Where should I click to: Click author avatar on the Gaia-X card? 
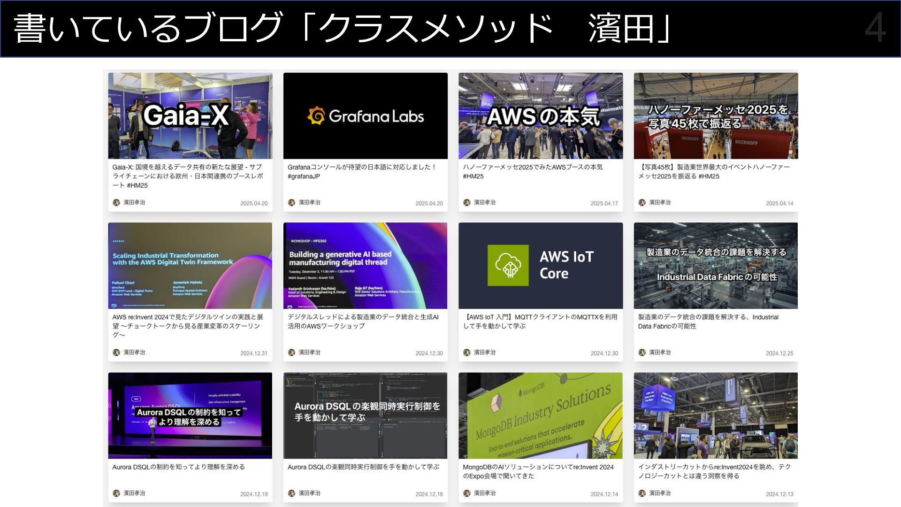(116, 203)
